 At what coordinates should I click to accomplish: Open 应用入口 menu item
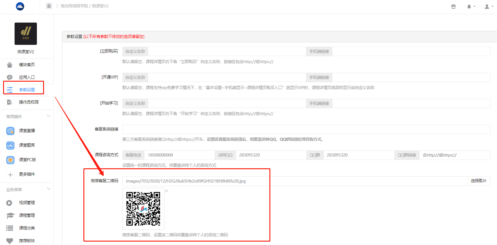click(x=27, y=77)
